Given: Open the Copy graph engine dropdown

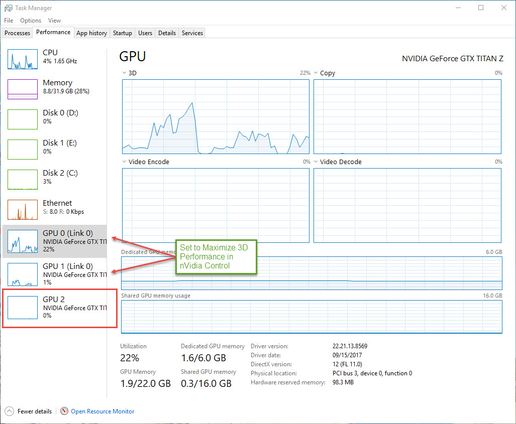Looking at the screenshot, I should click(316, 73).
